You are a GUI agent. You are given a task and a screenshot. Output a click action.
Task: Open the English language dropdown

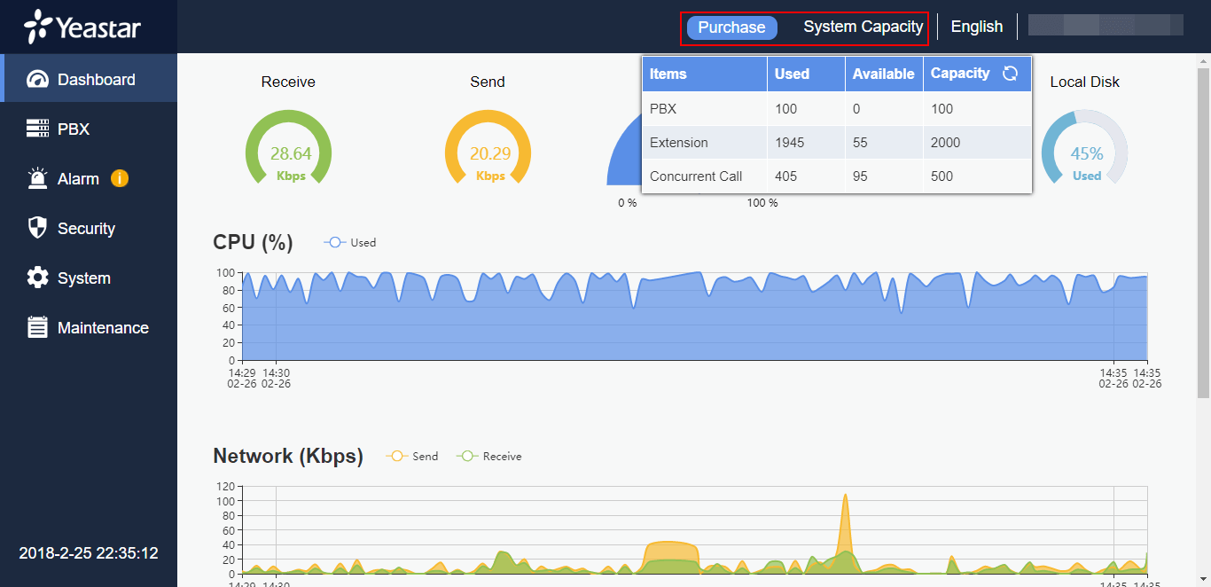976,27
